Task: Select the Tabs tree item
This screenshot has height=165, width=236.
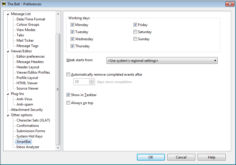Action: pyautogui.click(x=20, y=35)
